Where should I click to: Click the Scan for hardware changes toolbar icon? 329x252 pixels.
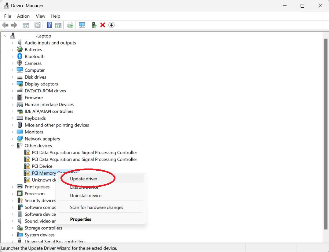pyautogui.click(x=82, y=25)
